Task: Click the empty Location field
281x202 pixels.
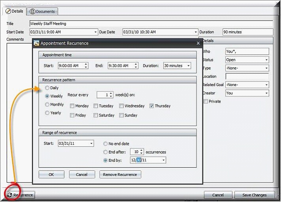Action: (x=247, y=77)
